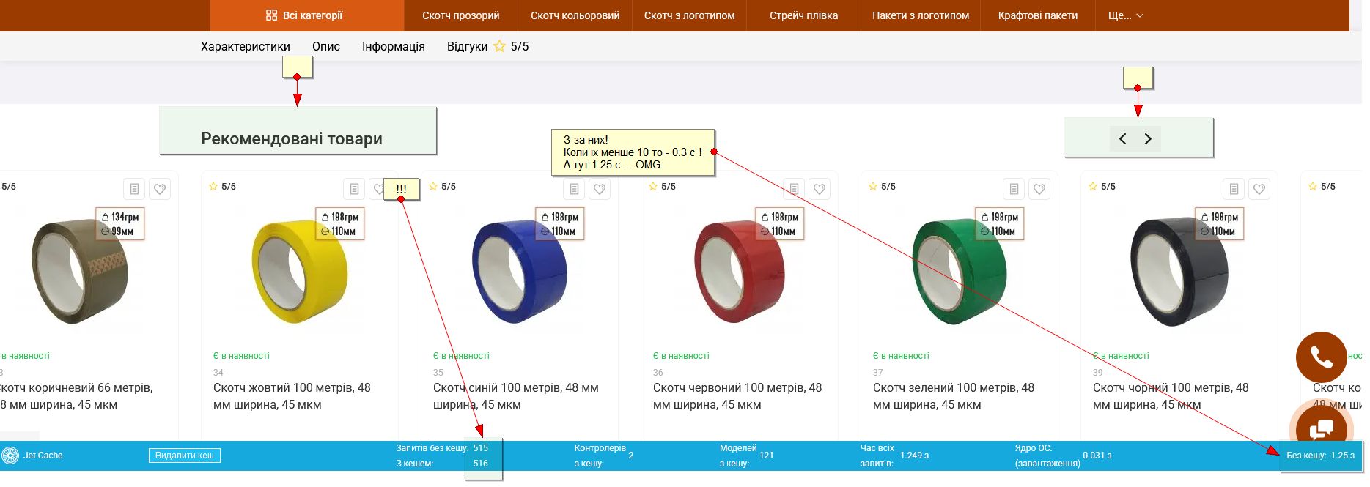The image size is (1370, 487).
Task: Open Скотч червоний 100 метрів link
Action: (737, 396)
